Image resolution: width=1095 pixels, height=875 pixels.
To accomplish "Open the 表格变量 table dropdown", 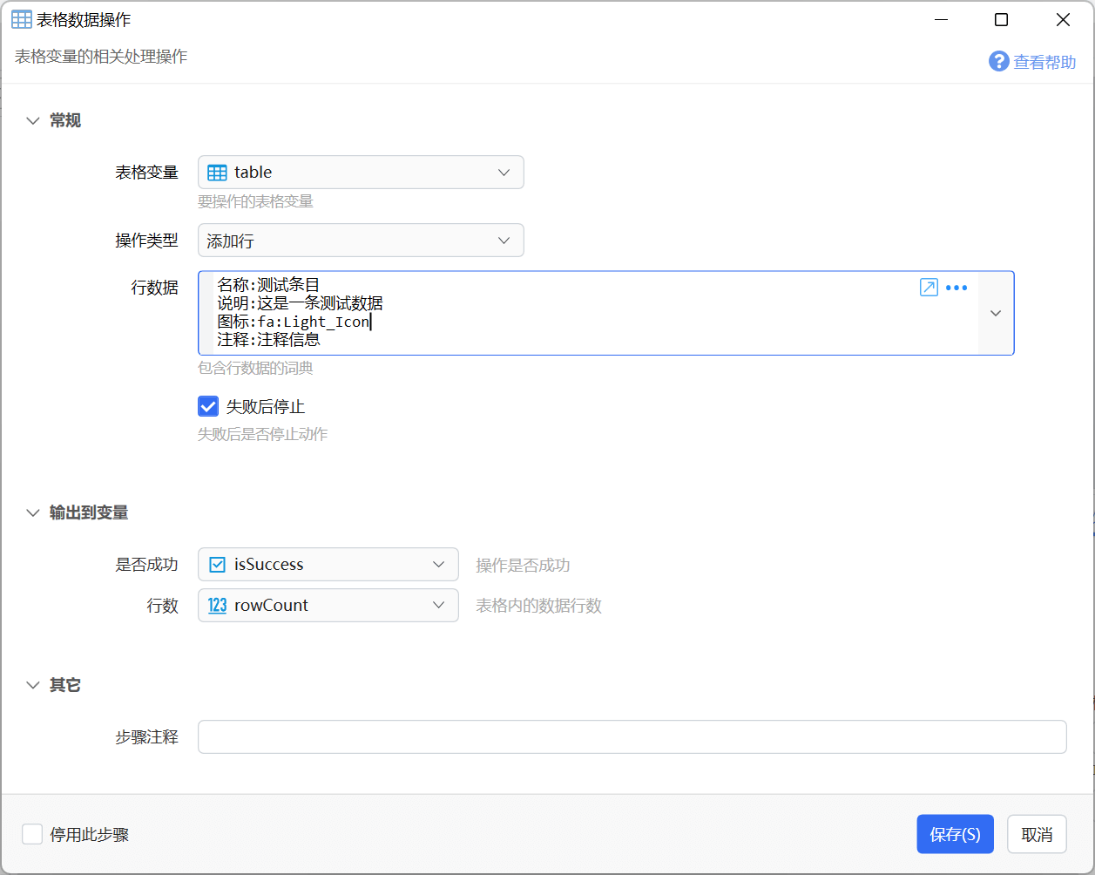I will (x=504, y=173).
